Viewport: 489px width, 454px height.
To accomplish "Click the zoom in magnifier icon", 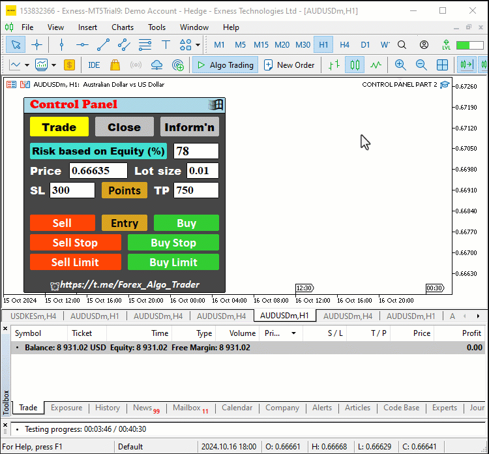I will (x=400, y=65).
